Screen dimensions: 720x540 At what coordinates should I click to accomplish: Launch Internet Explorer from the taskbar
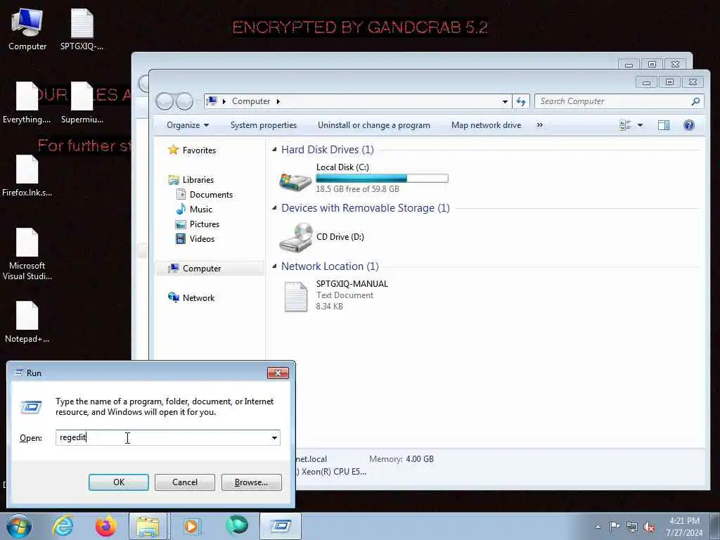click(63, 526)
